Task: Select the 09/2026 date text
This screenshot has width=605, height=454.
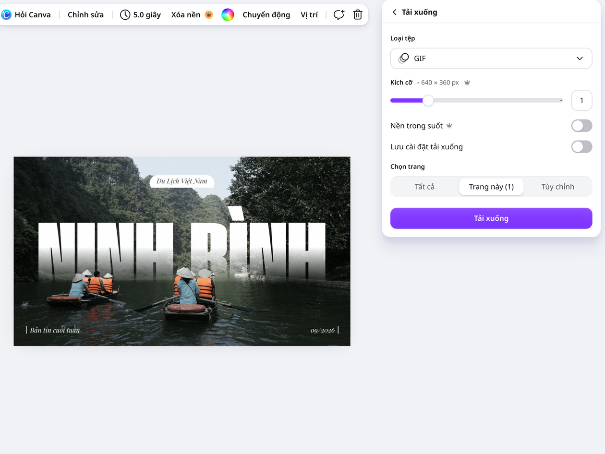Action: (323, 330)
